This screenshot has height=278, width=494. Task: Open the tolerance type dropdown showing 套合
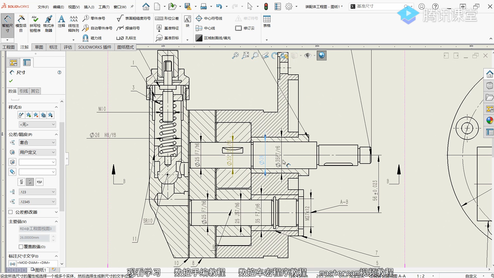tap(37, 142)
